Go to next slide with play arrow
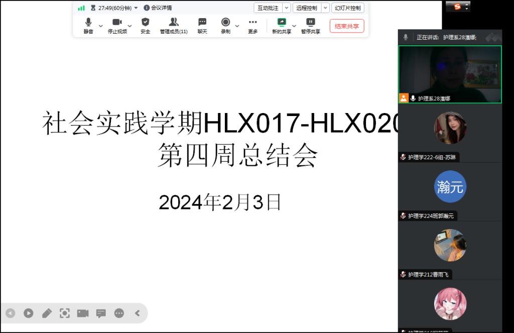 tap(29, 313)
